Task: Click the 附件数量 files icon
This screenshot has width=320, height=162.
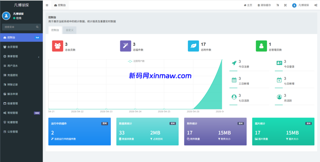Action: [188, 139]
